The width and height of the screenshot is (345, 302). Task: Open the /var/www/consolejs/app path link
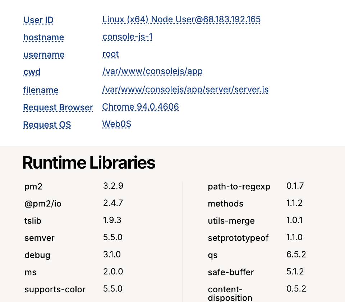152,71
